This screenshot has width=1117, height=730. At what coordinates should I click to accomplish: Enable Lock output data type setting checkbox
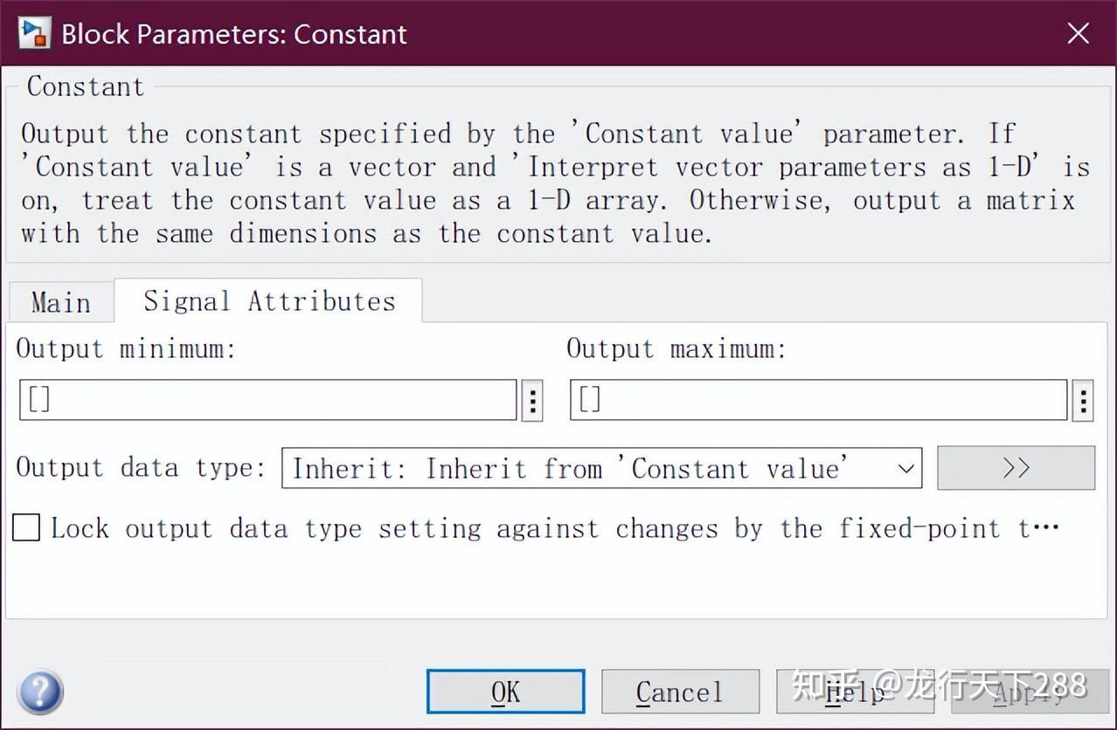tap(26, 527)
